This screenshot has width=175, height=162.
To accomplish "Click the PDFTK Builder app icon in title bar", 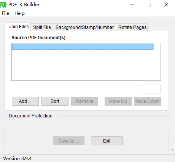I will pyautogui.click(x=3, y=5).
